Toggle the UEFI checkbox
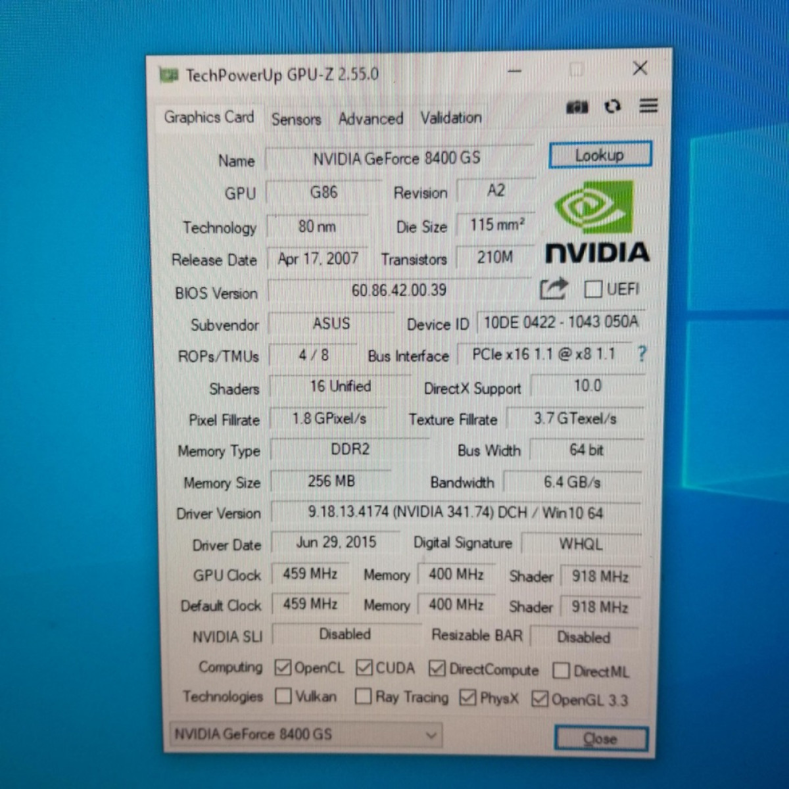This screenshot has height=789, width=789. pos(592,289)
